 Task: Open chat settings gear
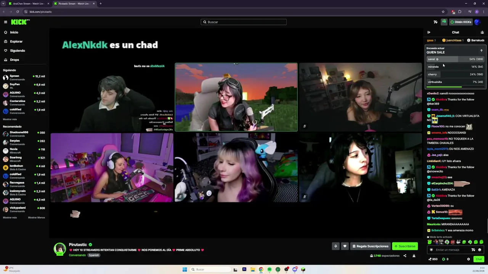tap(469, 259)
